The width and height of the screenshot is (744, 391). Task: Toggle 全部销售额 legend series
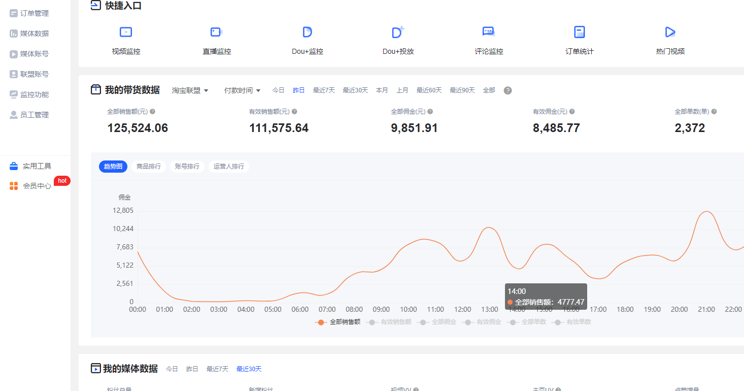337,322
